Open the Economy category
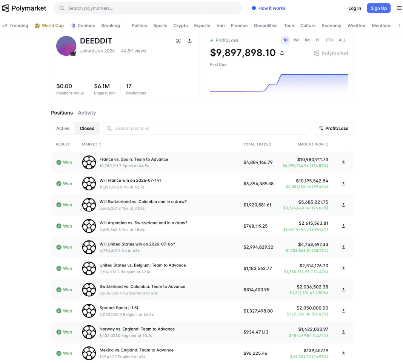 pos(332,26)
